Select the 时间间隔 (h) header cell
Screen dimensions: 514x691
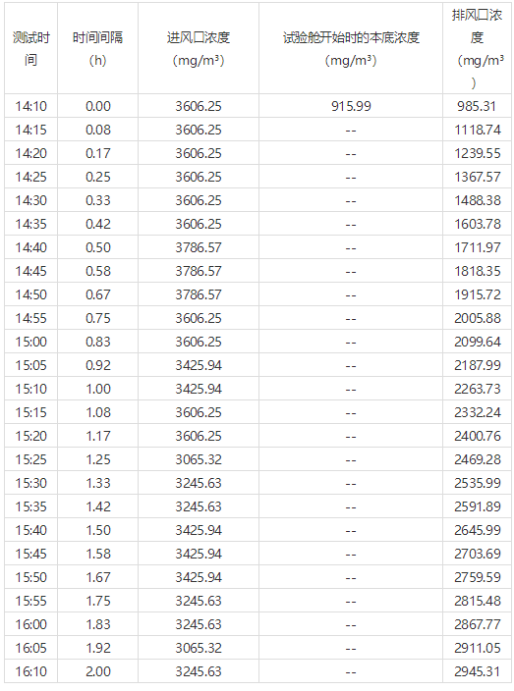(97, 48)
